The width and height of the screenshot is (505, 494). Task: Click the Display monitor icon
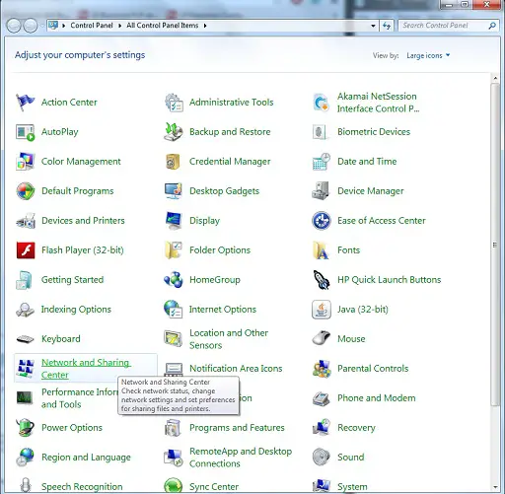(x=174, y=221)
